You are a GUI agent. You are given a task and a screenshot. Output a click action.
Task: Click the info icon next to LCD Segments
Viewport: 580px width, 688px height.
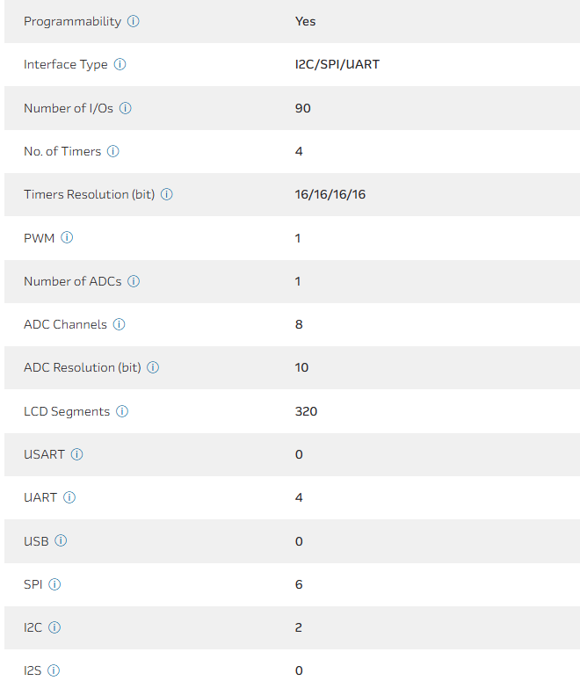[x=122, y=411]
